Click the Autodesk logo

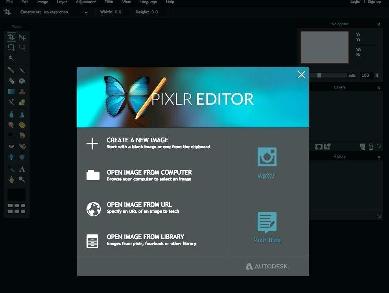[x=267, y=267]
